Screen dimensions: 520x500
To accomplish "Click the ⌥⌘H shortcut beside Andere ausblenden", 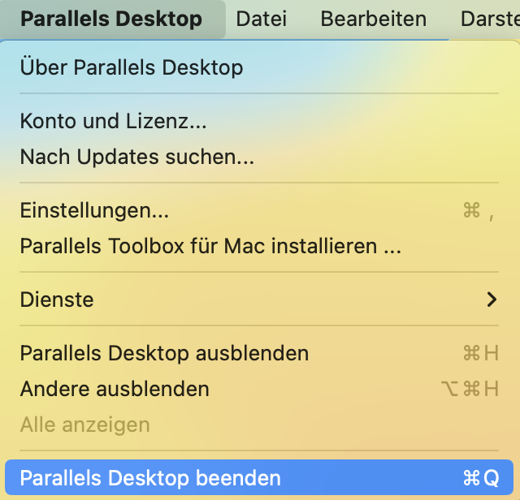I will tap(470, 389).
